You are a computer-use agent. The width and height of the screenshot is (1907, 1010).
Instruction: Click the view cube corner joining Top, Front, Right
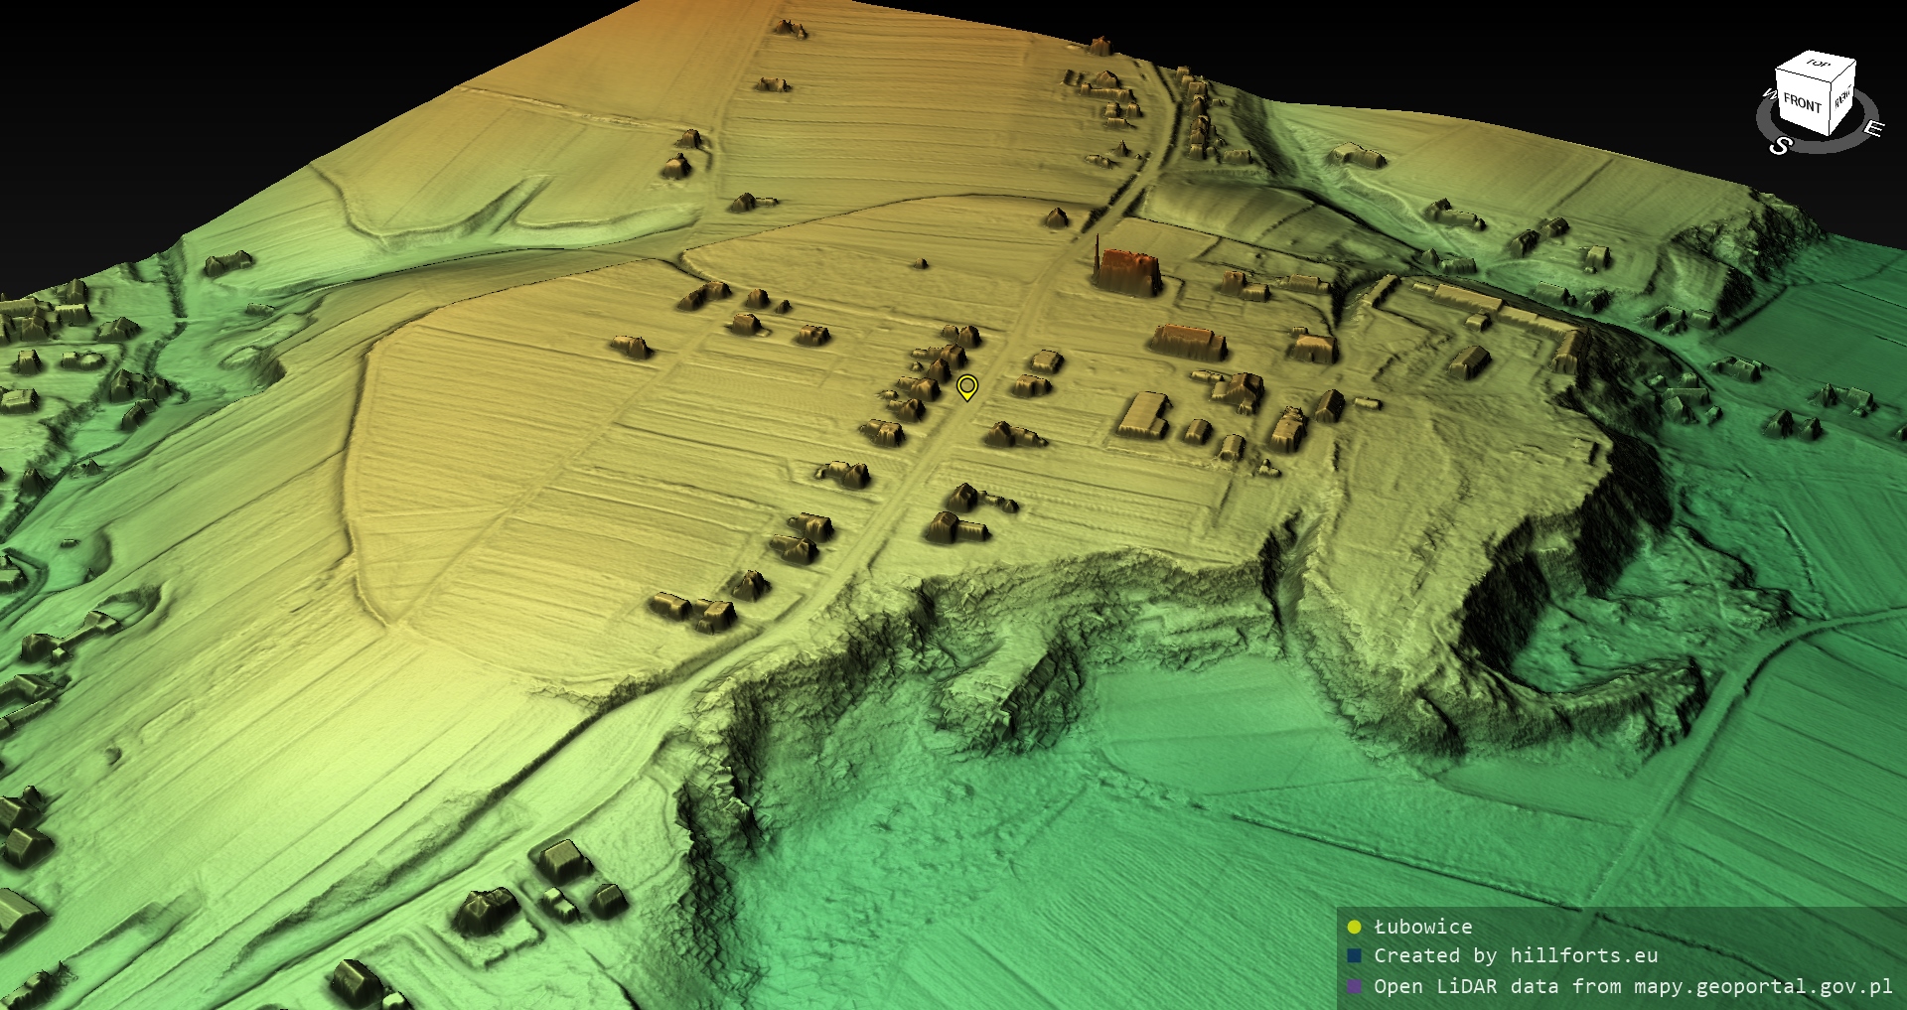tap(1831, 82)
